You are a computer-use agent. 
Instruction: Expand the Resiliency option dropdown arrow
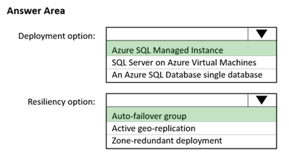(262, 100)
